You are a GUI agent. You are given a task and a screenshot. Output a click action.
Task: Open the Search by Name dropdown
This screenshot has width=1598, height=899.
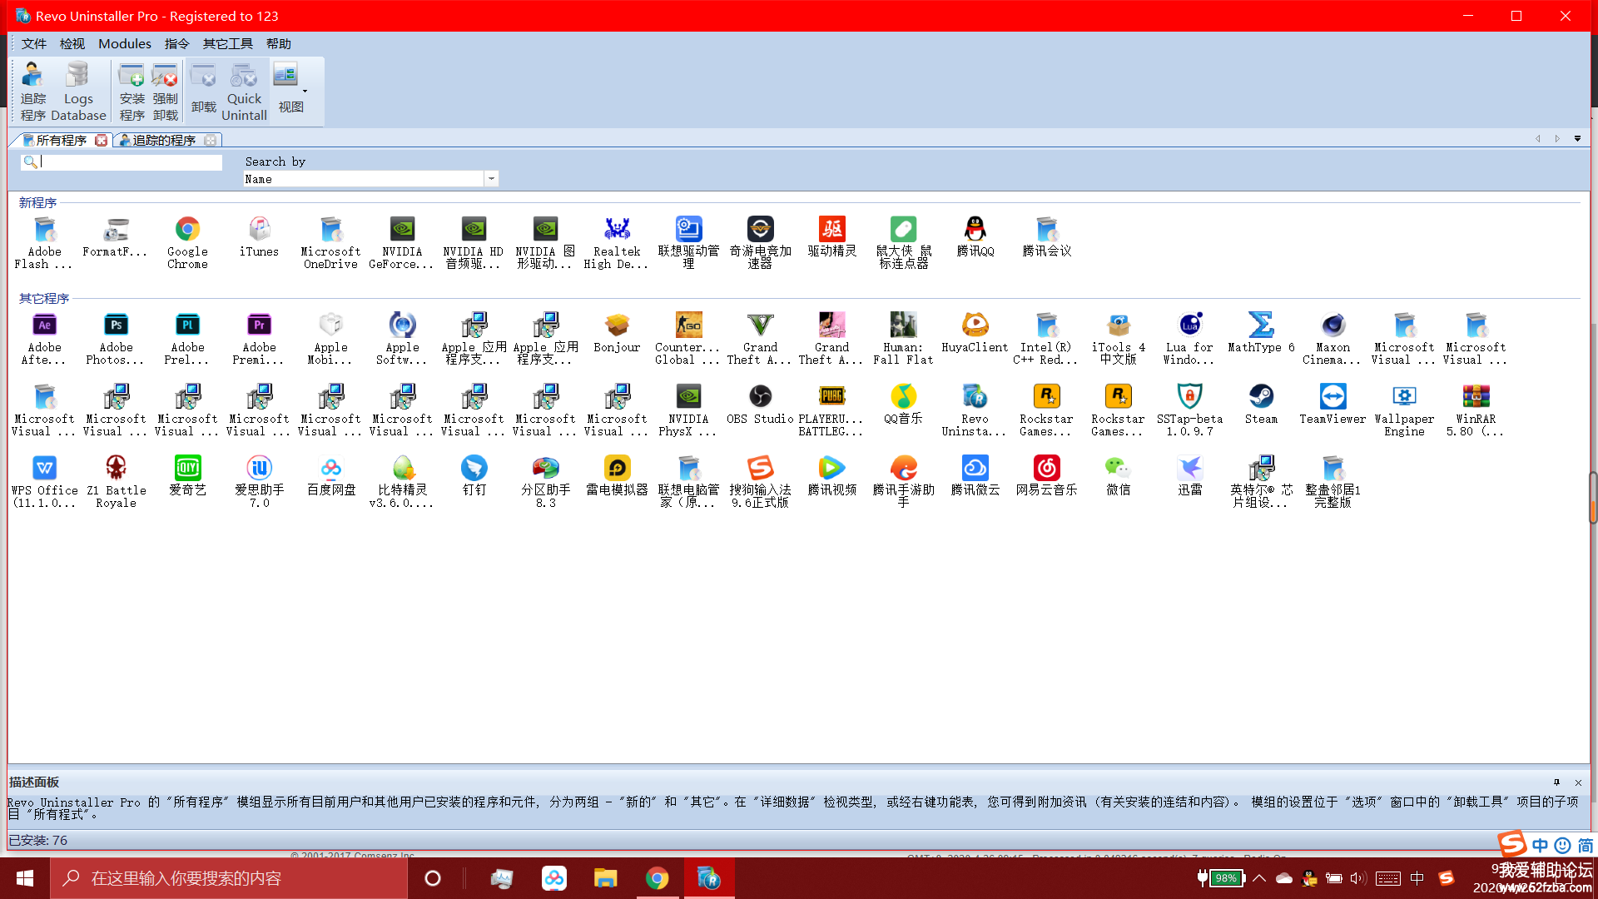coord(491,179)
